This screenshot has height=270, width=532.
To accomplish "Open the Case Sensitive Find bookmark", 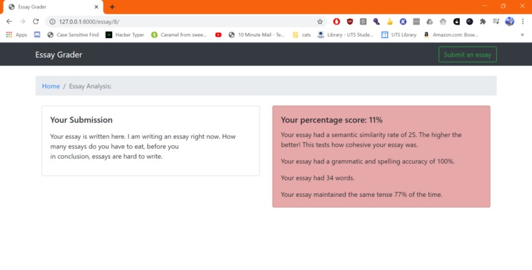I will point(73,35).
